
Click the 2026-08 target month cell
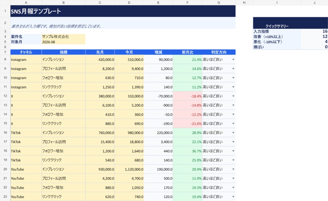pyautogui.click(x=63, y=42)
